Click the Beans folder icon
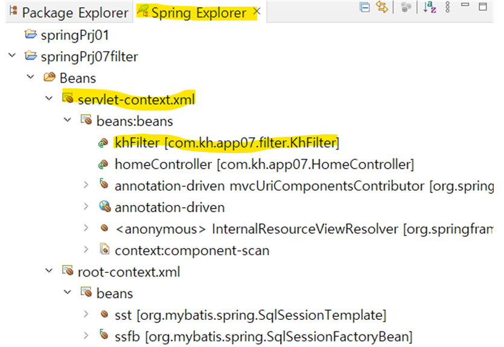 pos(49,77)
